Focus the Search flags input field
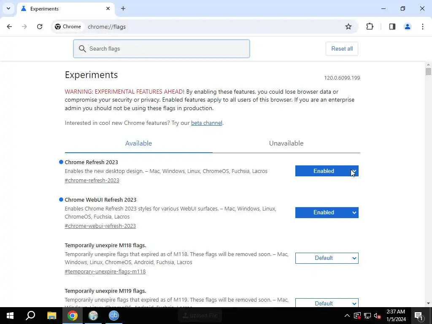 162,49
